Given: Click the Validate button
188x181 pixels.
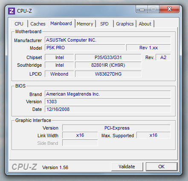Looking at the screenshot, I should (127, 167).
